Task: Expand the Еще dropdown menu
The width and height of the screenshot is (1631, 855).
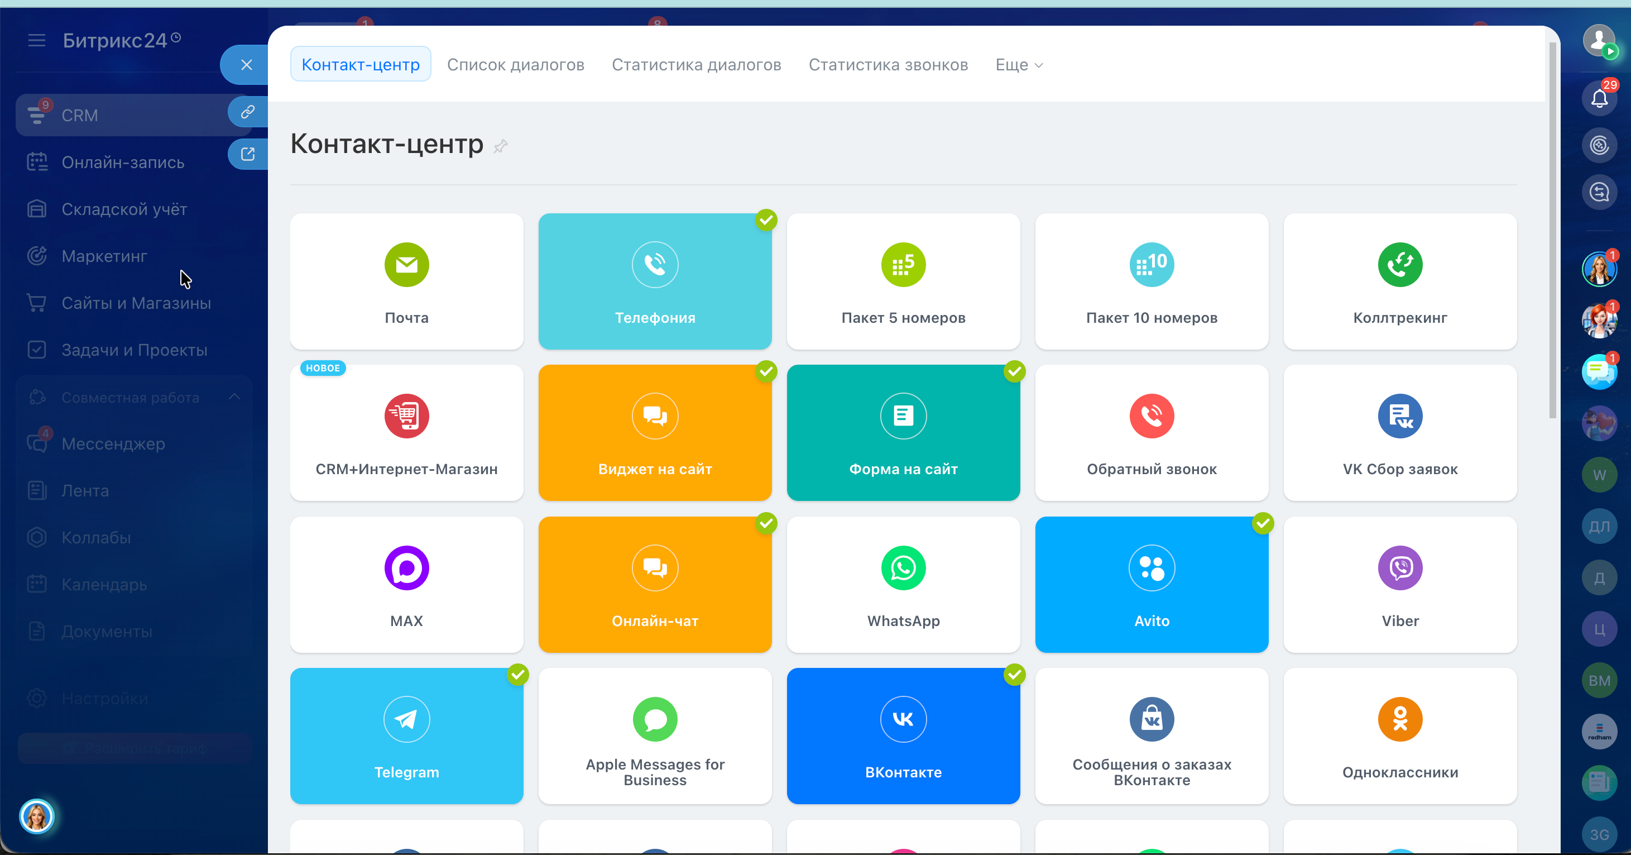Action: coord(1019,65)
